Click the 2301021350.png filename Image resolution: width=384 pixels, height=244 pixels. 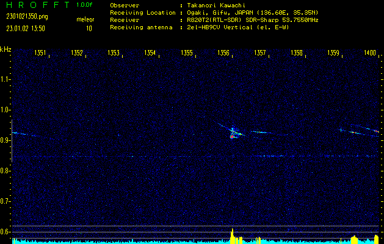pyautogui.click(x=27, y=17)
